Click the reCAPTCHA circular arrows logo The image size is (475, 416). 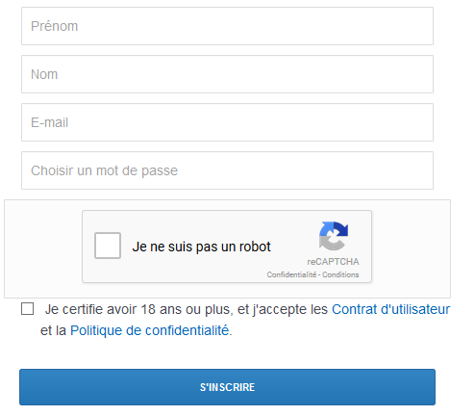pyautogui.click(x=334, y=236)
